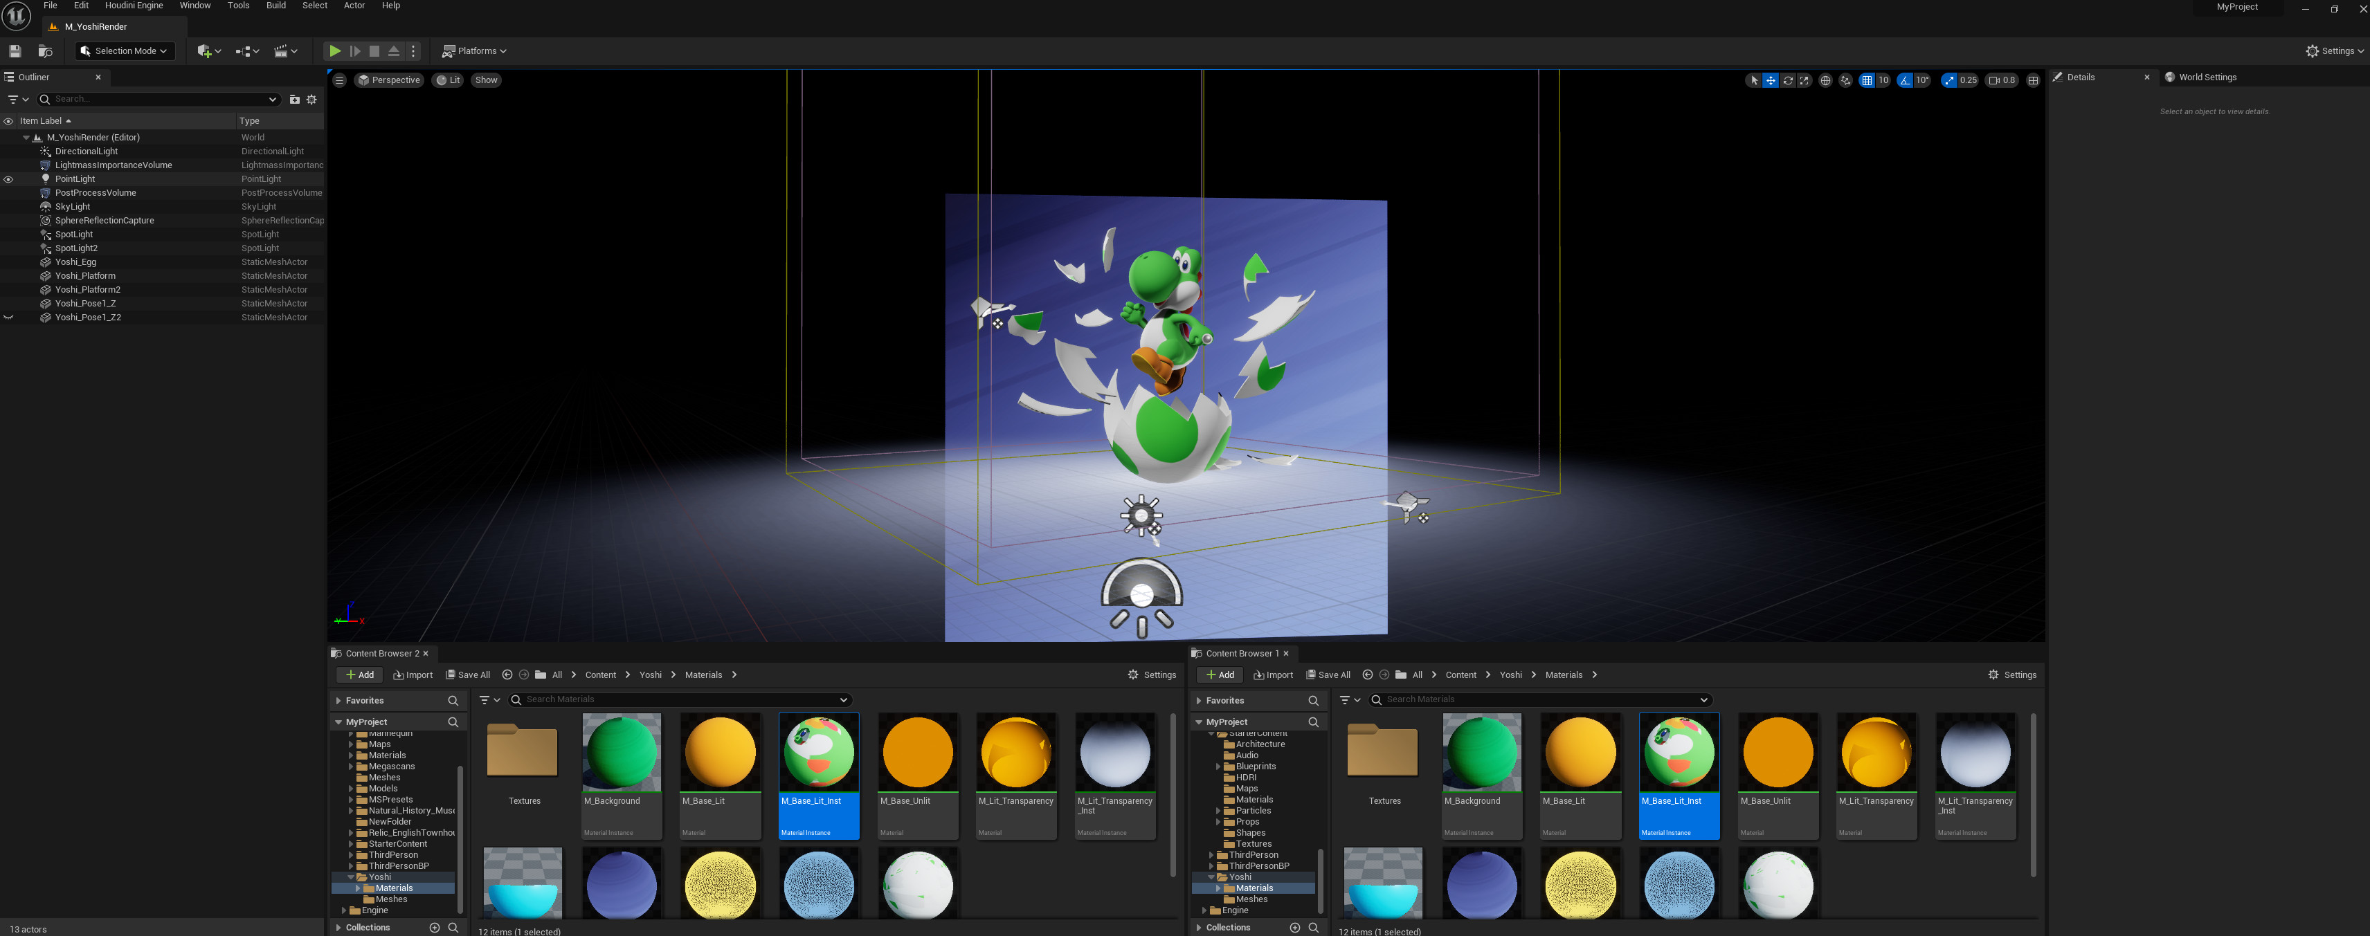Click the Outliner search field
This screenshot has height=936, width=2370.
(159, 100)
